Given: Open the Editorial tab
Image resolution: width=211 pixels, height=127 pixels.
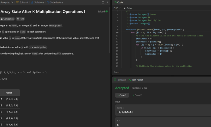Looking at the screenshot, I should (22, 2).
